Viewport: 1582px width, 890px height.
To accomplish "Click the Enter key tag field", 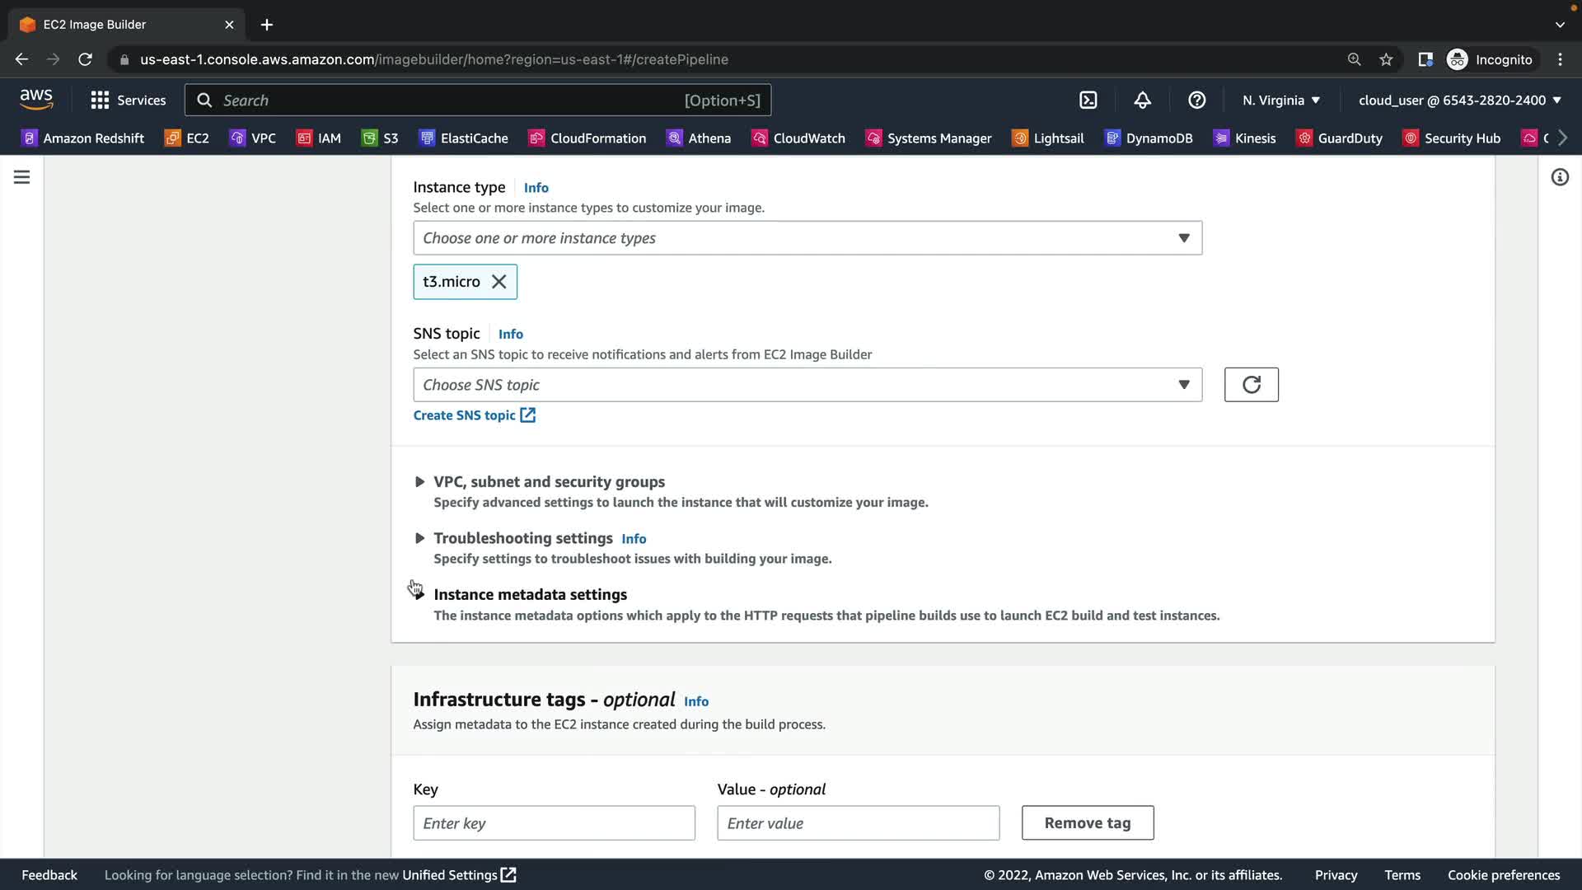I will point(554,823).
